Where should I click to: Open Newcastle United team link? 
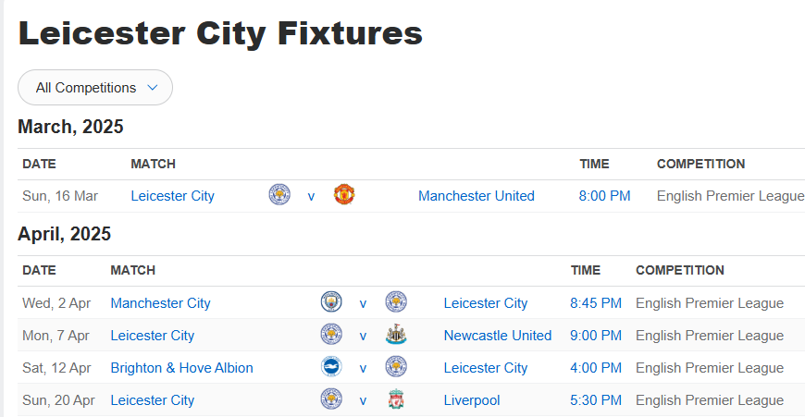tap(497, 336)
